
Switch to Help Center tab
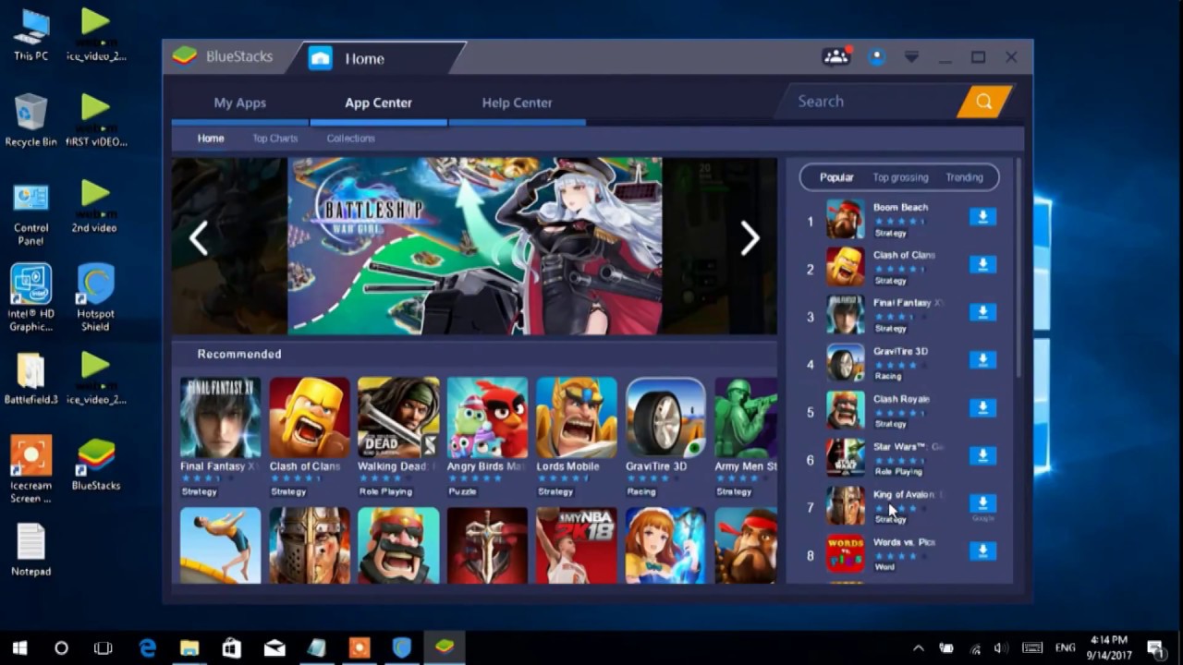[x=517, y=103]
